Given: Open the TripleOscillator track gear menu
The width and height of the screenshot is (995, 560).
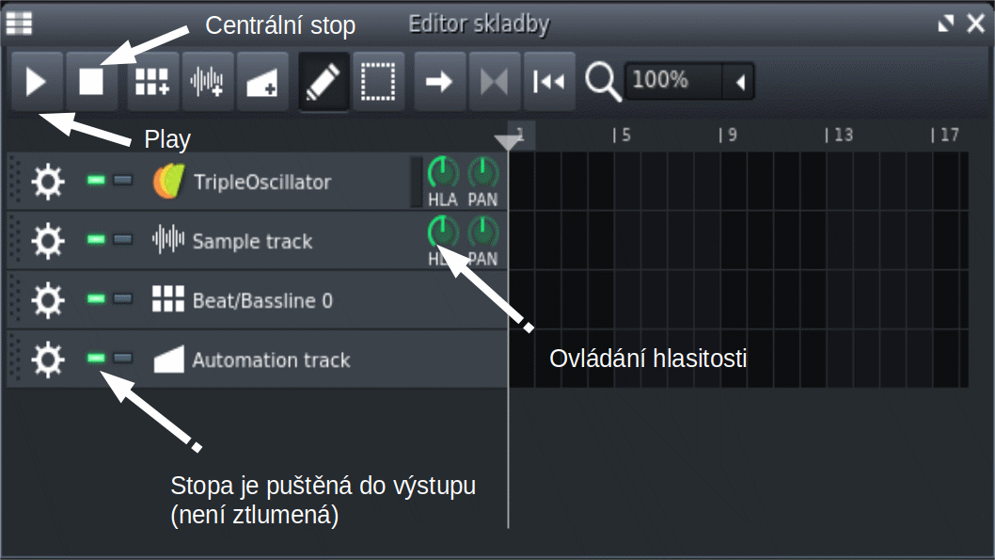Looking at the screenshot, I should click(48, 181).
